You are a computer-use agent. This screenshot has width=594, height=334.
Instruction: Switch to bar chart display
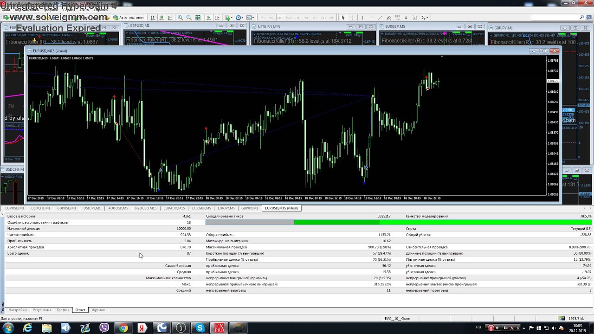[x=153, y=18]
